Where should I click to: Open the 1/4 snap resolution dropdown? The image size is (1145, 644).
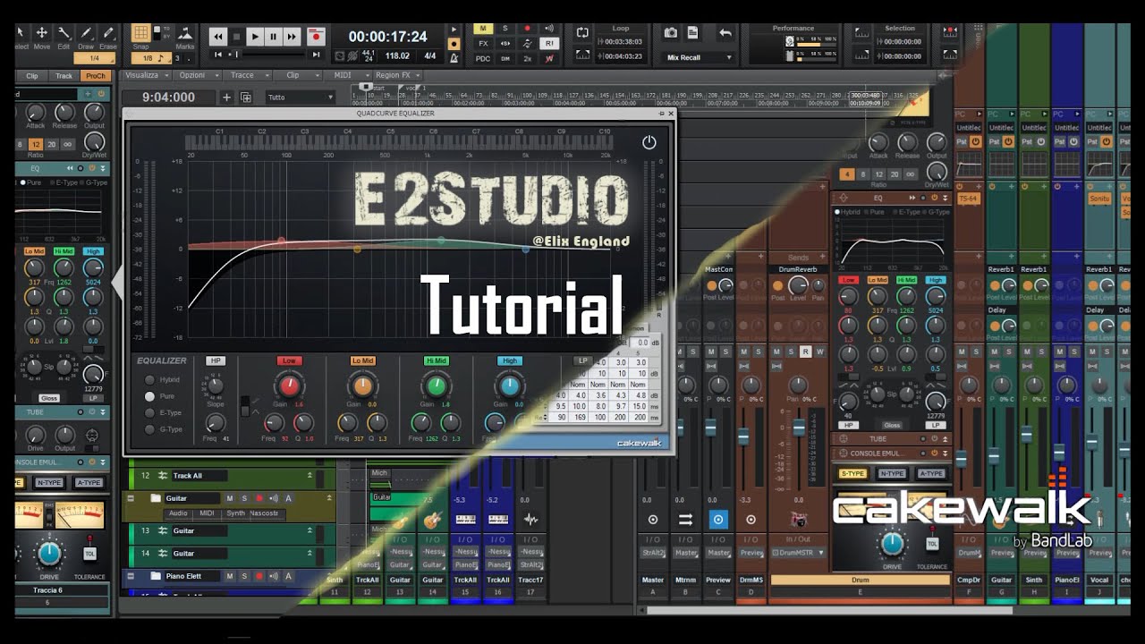click(x=93, y=58)
